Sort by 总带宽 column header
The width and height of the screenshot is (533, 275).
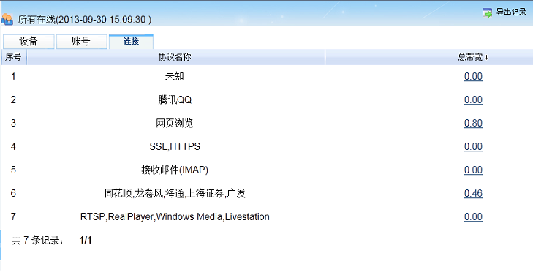(x=472, y=57)
